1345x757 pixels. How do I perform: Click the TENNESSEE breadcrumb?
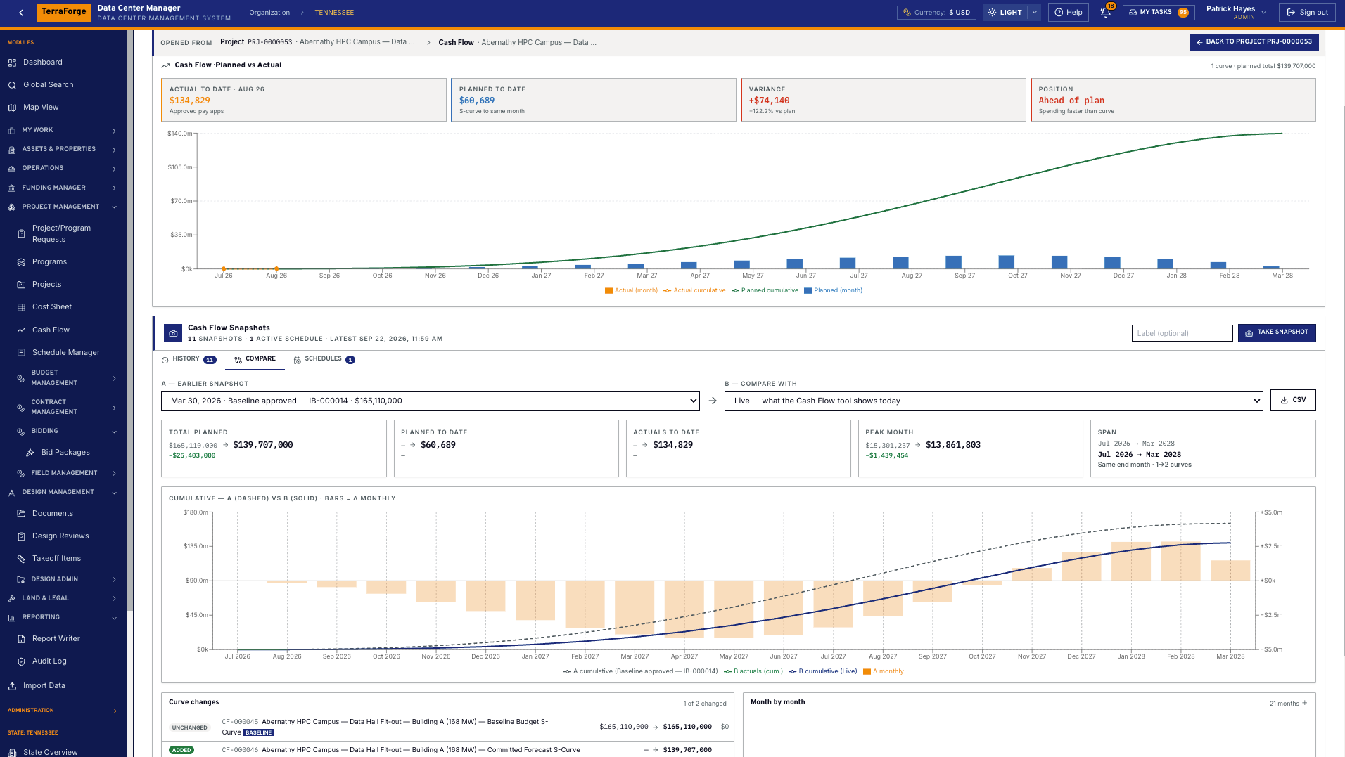coord(334,13)
